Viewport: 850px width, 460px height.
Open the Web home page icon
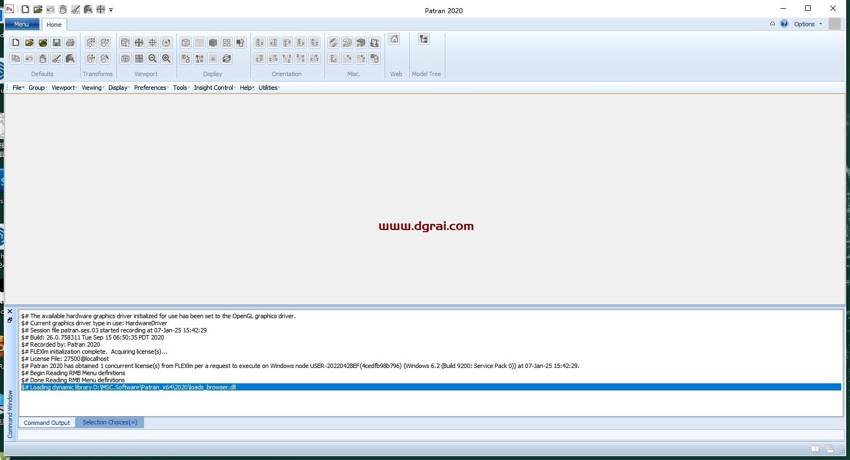click(x=394, y=39)
